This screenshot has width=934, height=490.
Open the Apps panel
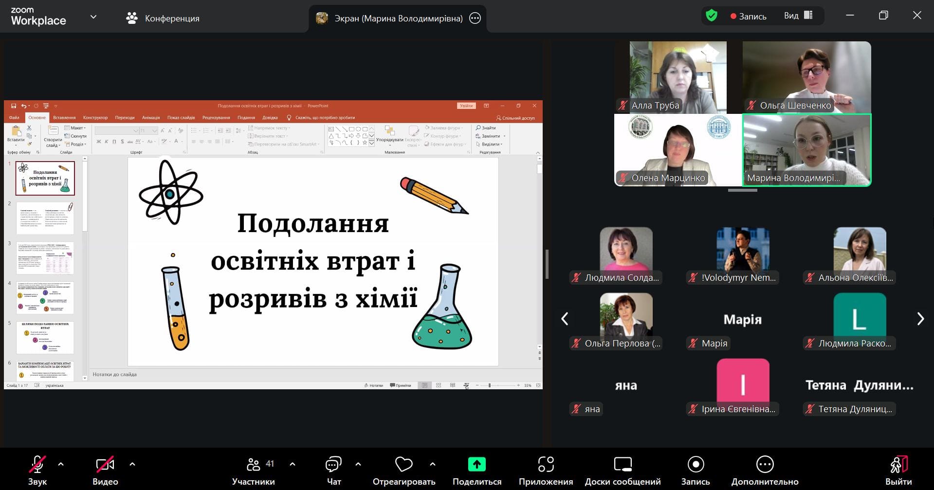click(546, 471)
